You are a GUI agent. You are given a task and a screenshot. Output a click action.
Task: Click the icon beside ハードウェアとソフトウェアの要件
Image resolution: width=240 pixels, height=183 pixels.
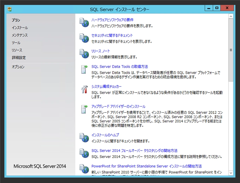click(84, 23)
